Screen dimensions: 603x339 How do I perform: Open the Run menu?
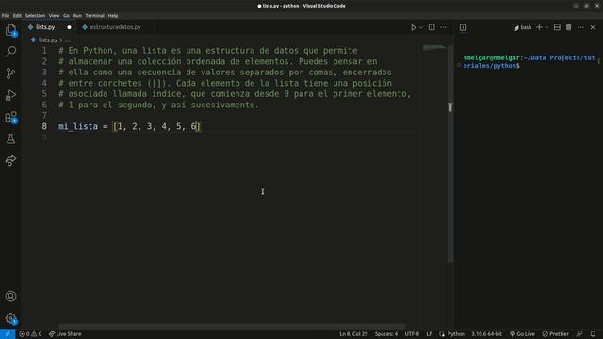77,16
